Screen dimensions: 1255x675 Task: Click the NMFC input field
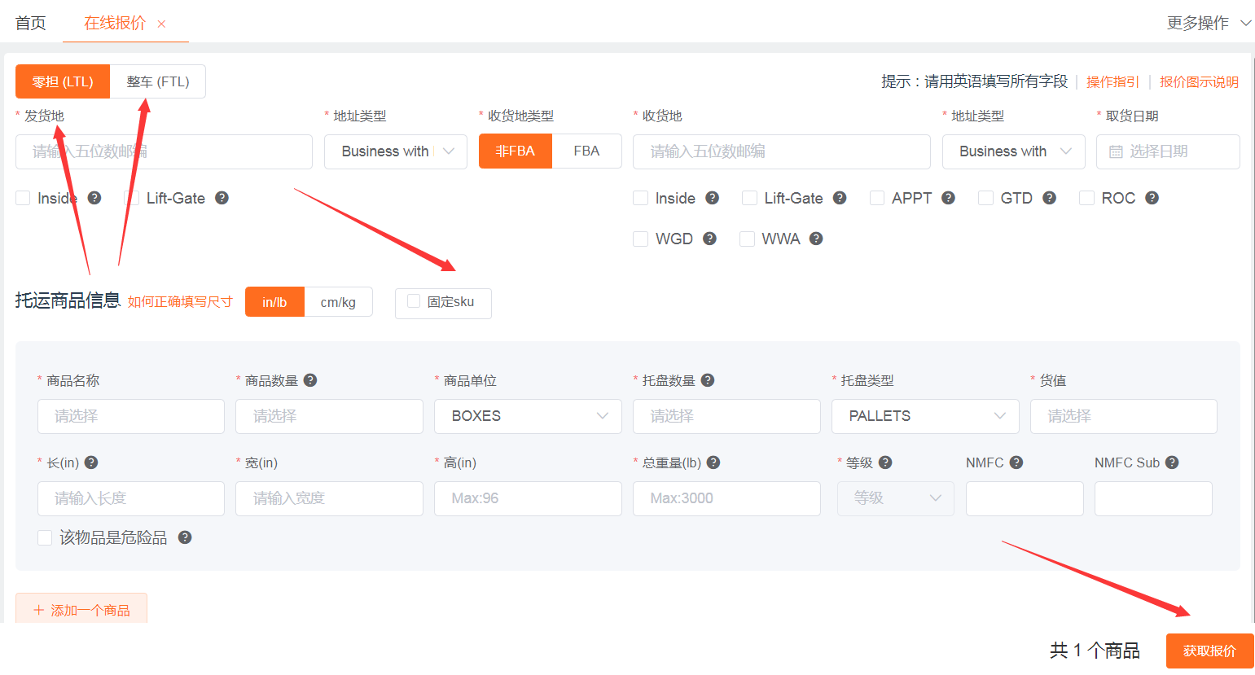click(x=1025, y=498)
